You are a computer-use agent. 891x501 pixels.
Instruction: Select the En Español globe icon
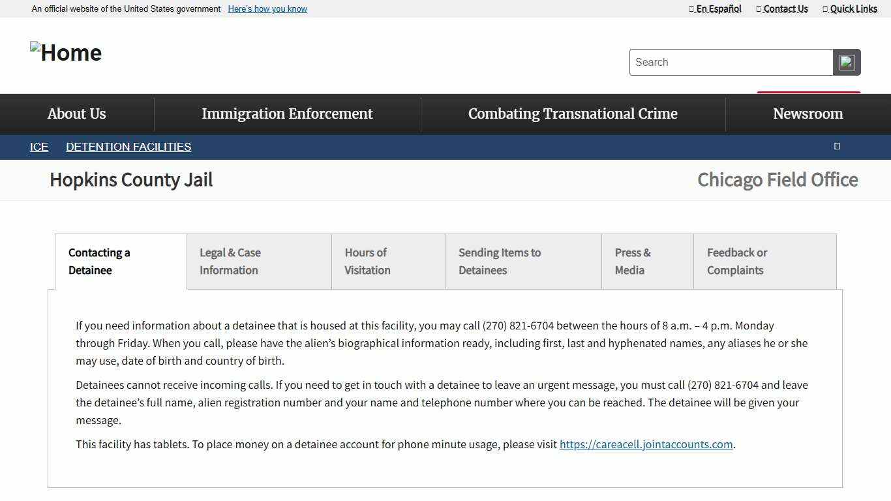tap(691, 8)
